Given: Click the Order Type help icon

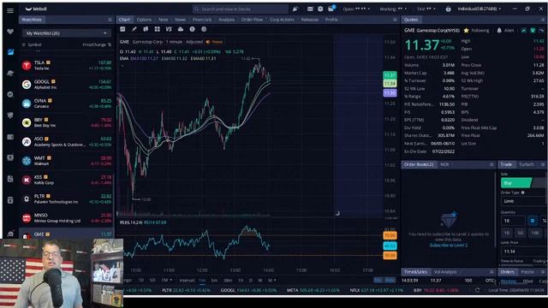Looking at the screenshot, I should (x=523, y=192).
